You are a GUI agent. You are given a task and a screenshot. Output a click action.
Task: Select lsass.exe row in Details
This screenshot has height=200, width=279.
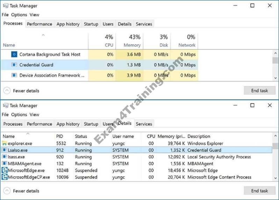click(x=137, y=157)
